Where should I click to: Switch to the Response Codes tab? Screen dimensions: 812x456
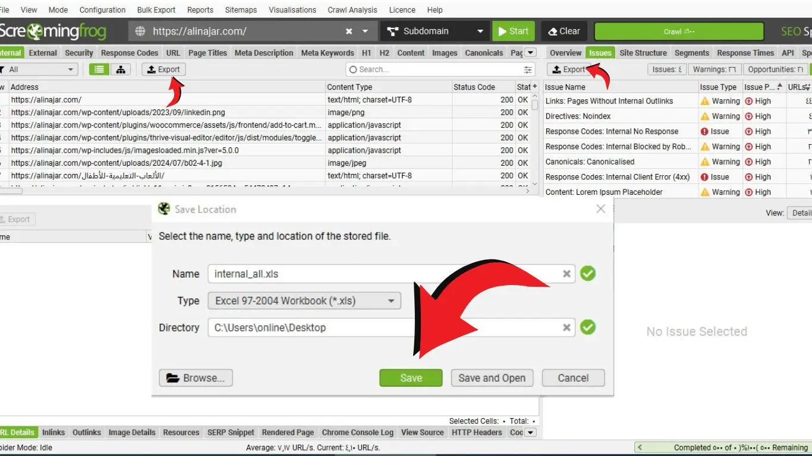pos(130,53)
